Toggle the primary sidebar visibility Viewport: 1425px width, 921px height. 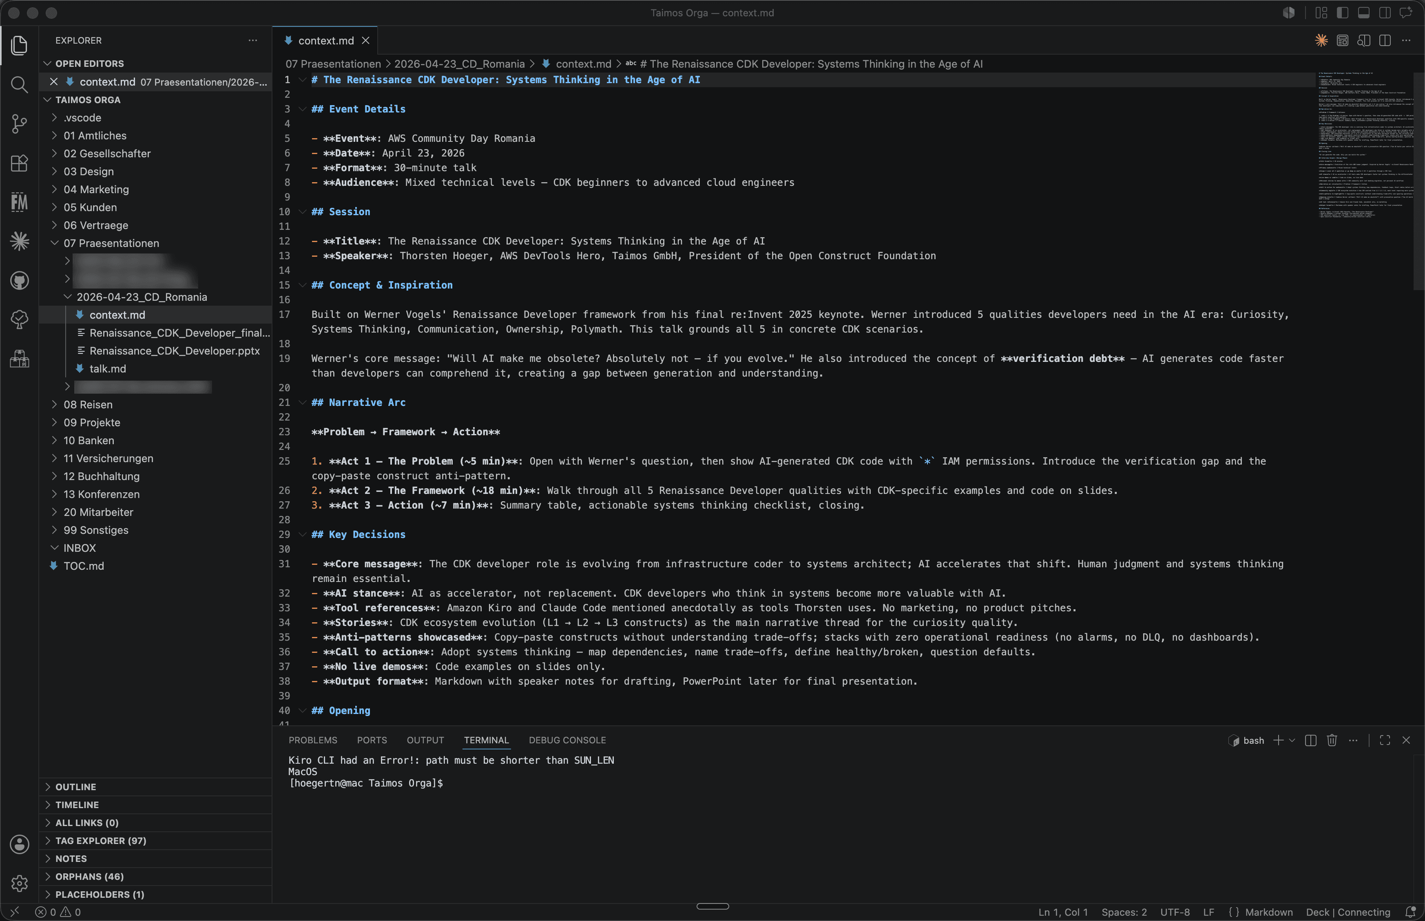[x=1342, y=13]
